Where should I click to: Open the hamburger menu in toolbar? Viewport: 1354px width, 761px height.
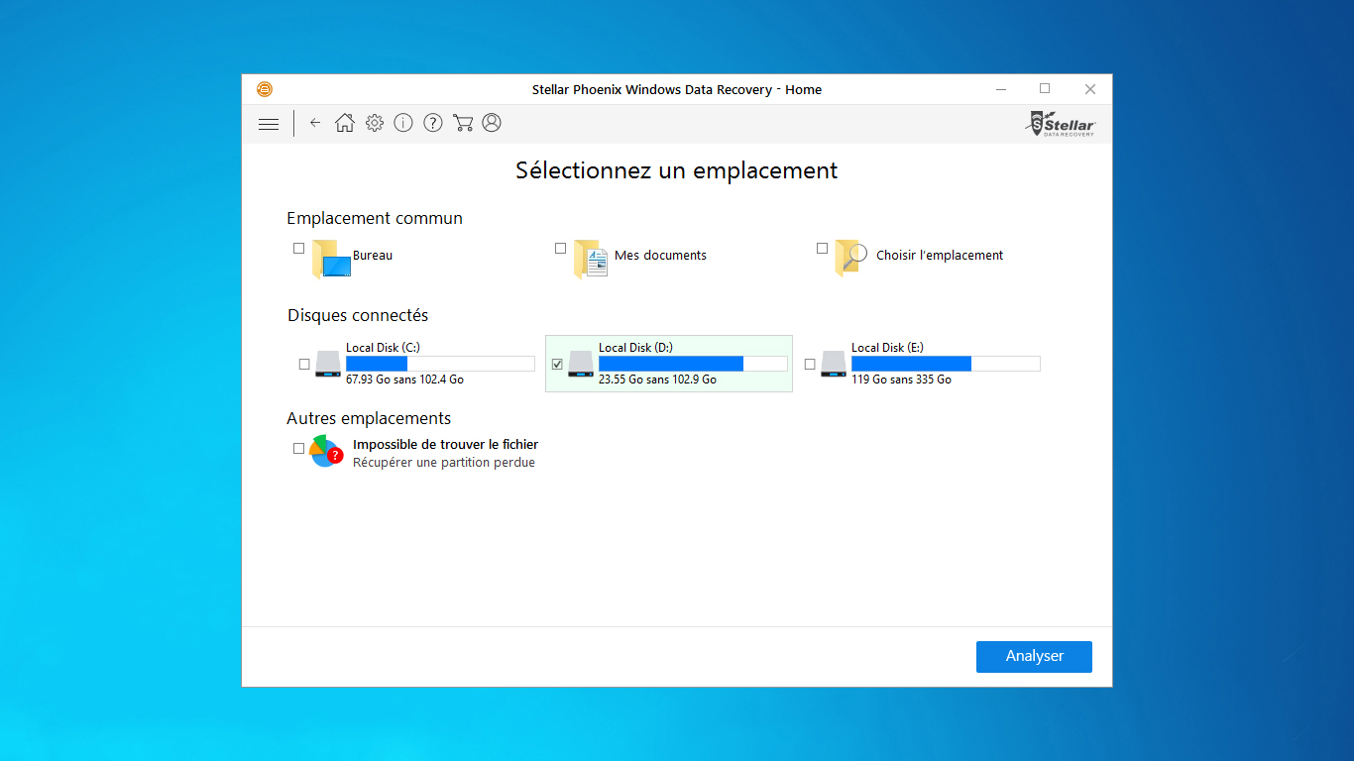click(x=269, y=124)
